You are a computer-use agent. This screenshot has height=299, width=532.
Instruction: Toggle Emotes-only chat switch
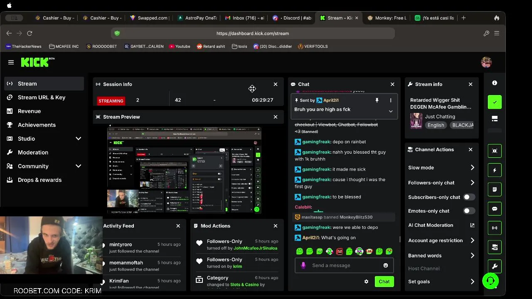(x=469, y=211)
